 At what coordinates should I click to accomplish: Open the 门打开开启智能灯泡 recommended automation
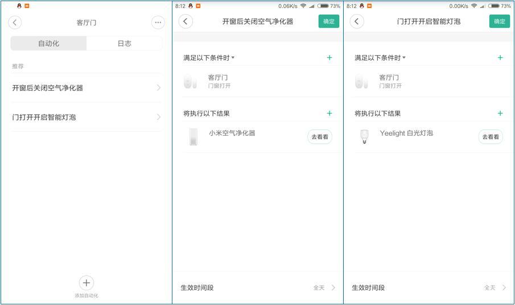click(x=86, y=117)
